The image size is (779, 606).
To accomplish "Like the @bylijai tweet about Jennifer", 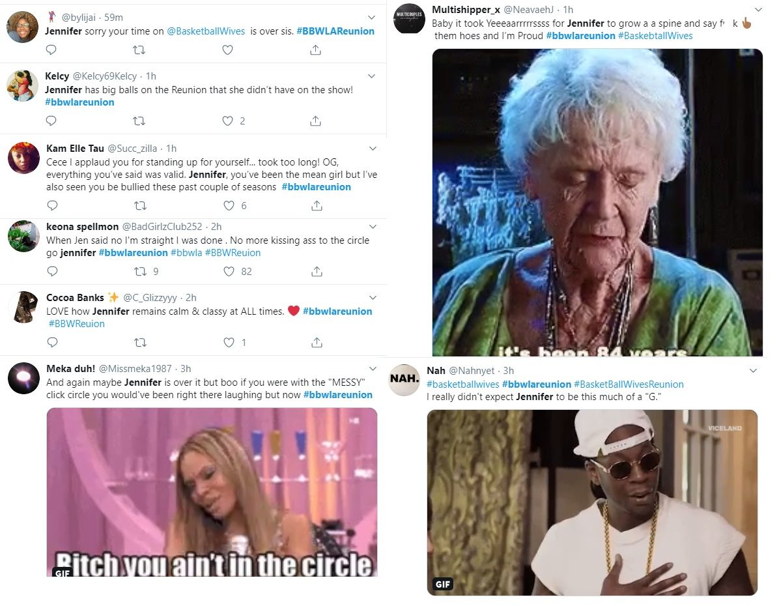I will tap(227, 50).
